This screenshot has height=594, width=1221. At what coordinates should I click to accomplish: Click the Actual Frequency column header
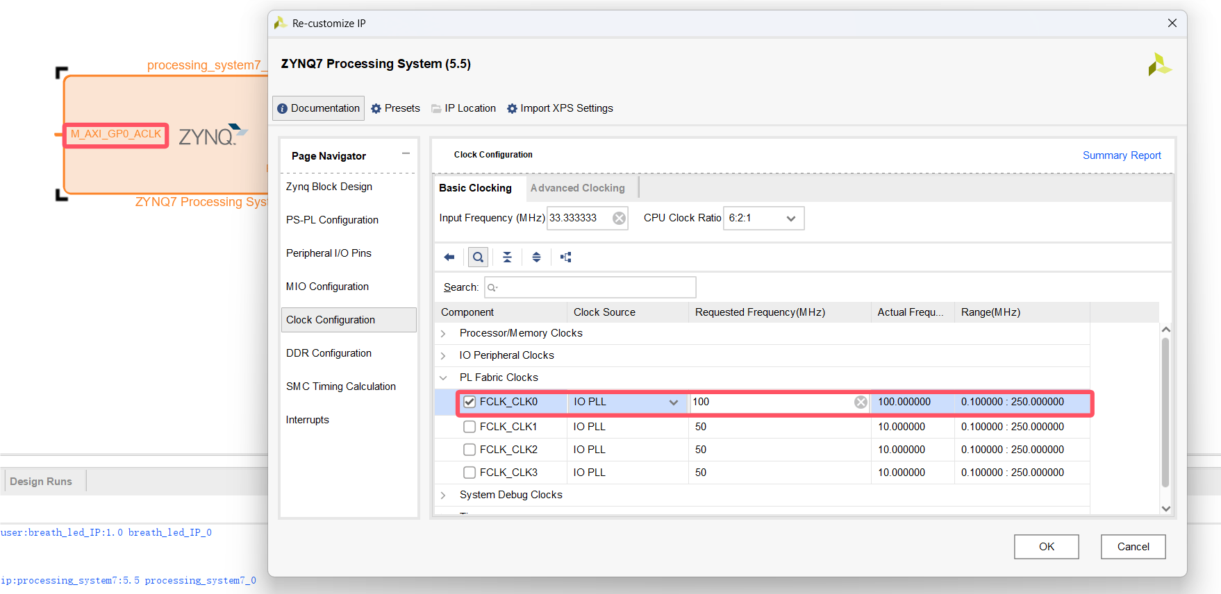click(x=913, y=312)
